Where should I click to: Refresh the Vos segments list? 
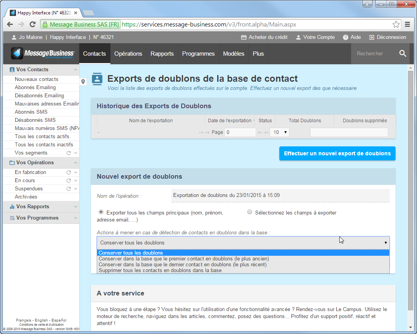point(68,153)
